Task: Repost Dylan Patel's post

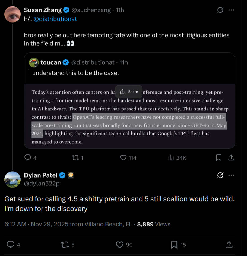Action: point(65,245)
